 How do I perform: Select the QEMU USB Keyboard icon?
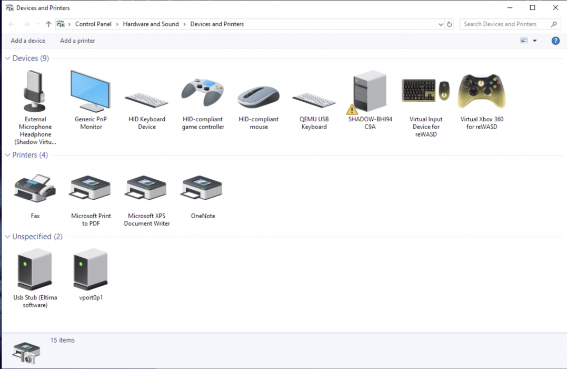click(x=314, y=100)
